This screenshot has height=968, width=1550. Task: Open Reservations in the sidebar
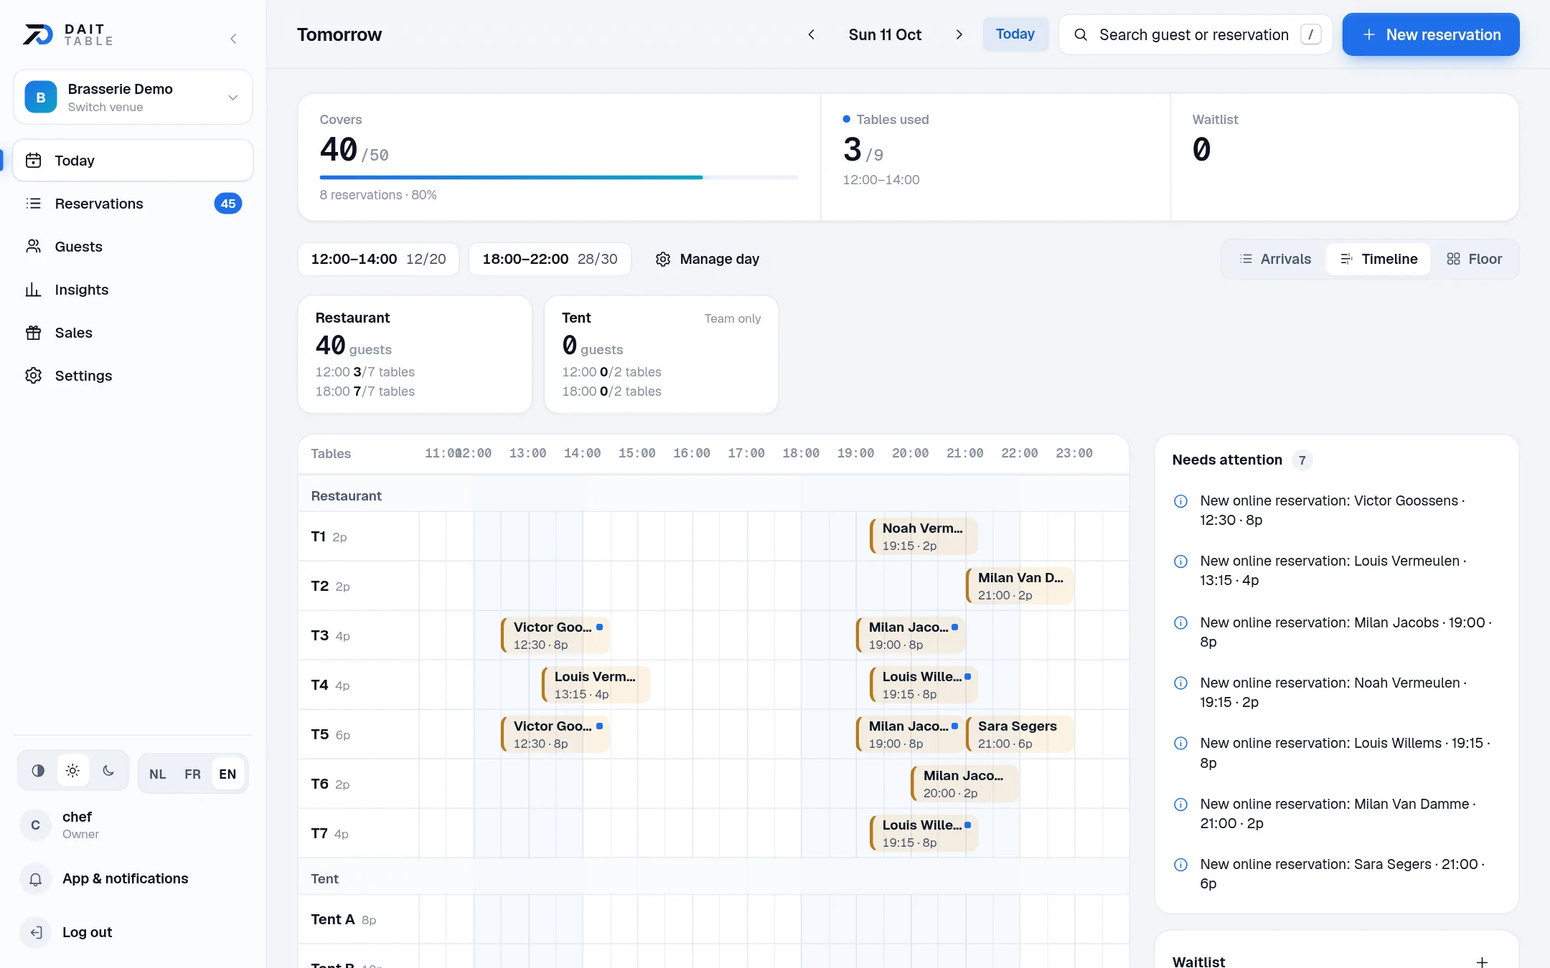point(133,204)
